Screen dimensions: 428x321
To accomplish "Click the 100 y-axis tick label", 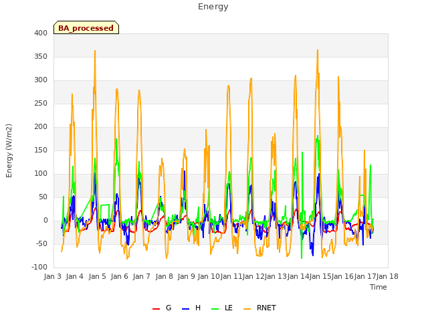I will [41, 174].
